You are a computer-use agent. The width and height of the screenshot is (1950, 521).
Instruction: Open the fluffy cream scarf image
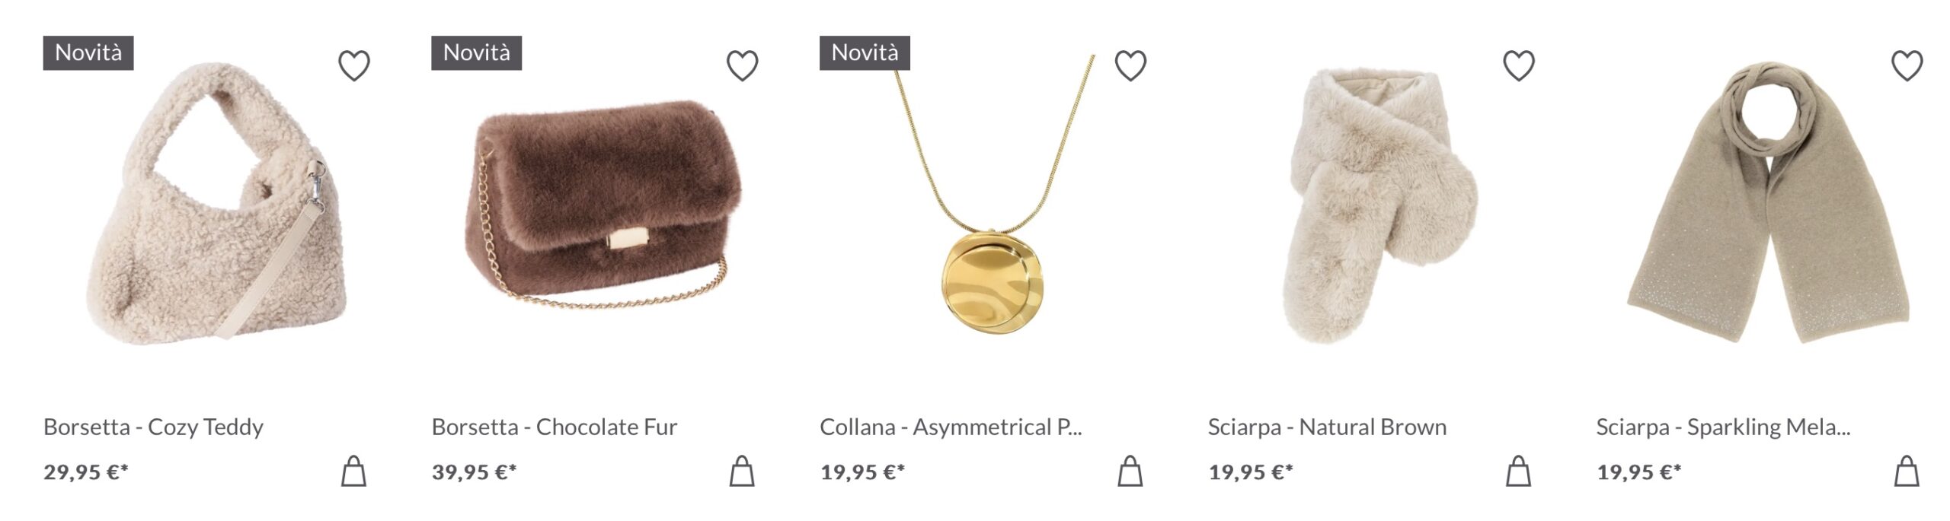coord(1379,205)
